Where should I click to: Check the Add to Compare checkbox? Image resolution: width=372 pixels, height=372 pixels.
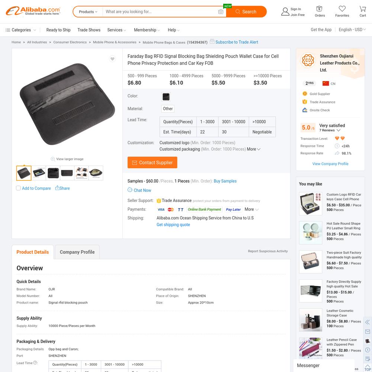(18, 188)
